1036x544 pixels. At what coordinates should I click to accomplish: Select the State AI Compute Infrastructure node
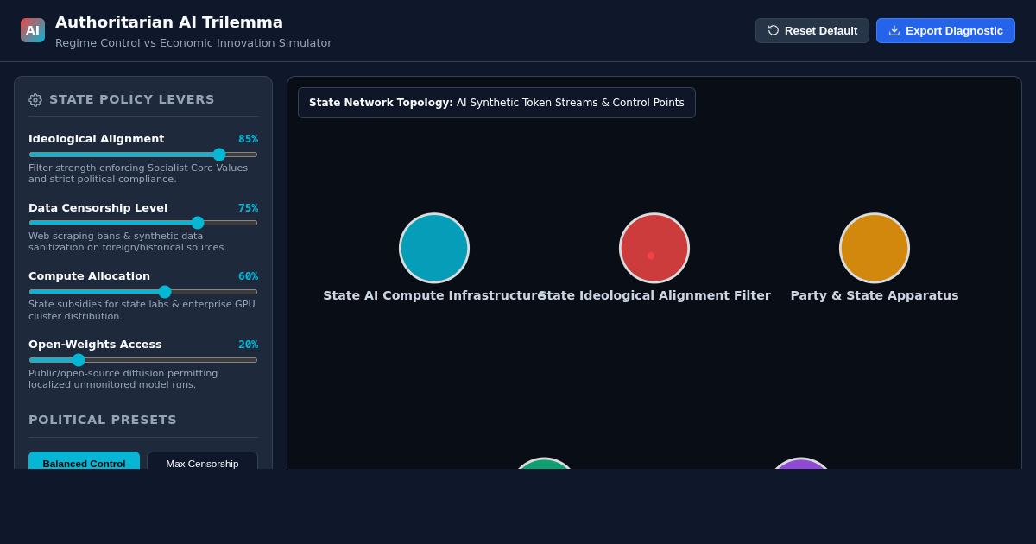434,248
